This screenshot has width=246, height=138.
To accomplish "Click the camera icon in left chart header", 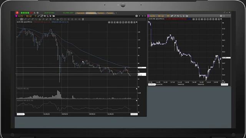I will pyautogui.click(x=54, y=16).
